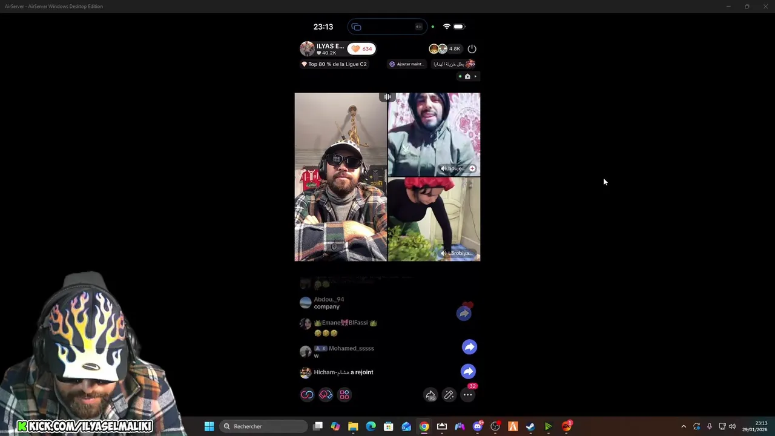Open Abdou._94 commenter avatar
The image size is (775, 436).
(x=306, y=302)
